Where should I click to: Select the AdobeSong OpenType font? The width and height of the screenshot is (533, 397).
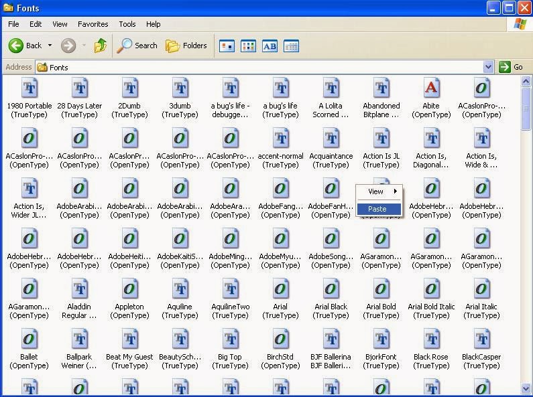331,249
